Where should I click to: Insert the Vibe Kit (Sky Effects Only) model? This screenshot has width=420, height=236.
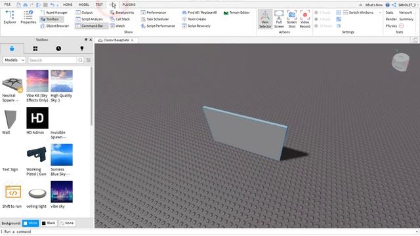click(x=37, y=86)
